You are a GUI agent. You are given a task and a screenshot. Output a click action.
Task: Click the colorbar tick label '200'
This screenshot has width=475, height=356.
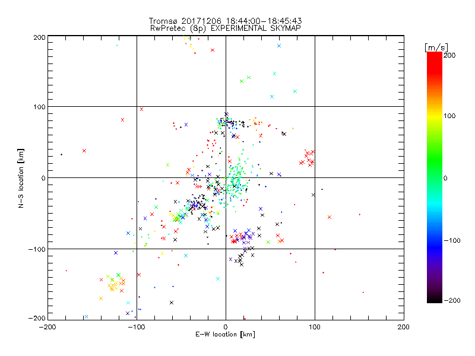449,55
